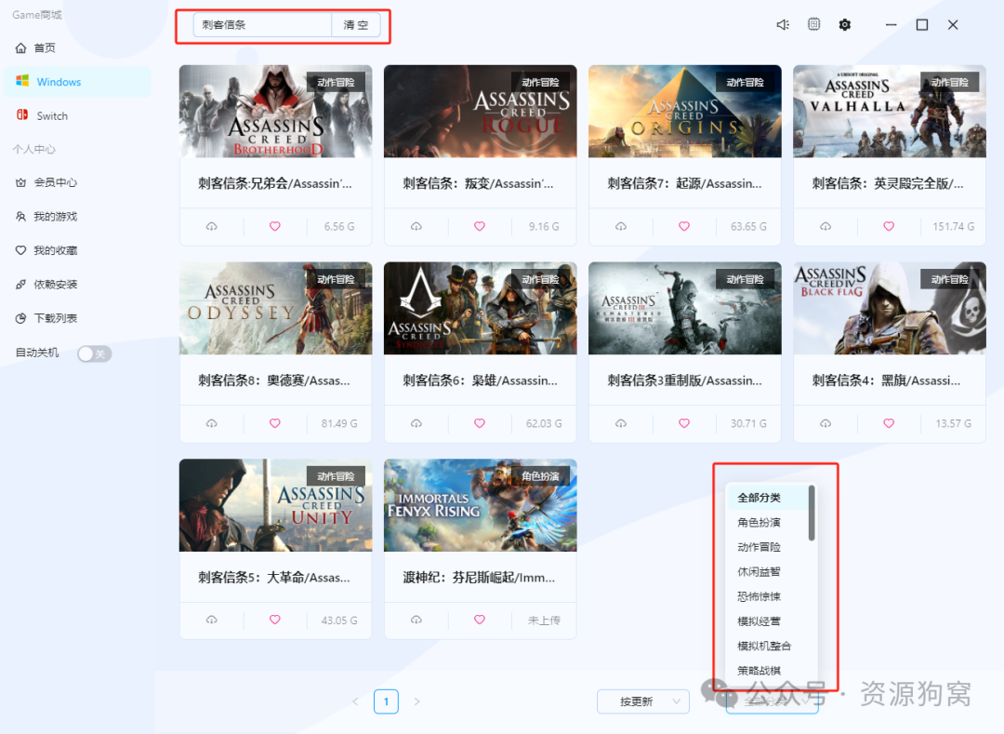
Task: Click the 角色扮演 tag on Fenyx Rising card
Action: click(540, 476)
